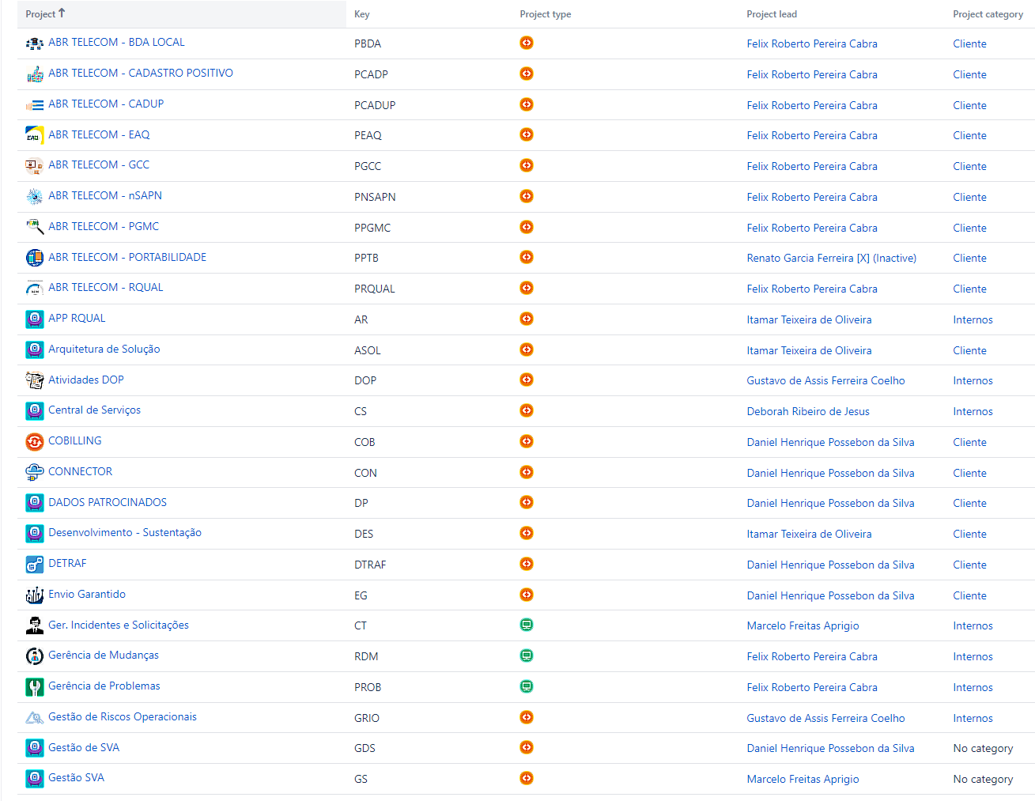Image resolution: width=1035 pixels, height=801 pixels.
Task: Click the Envio Garantido project avatar icon
Action: pos(34,595)
